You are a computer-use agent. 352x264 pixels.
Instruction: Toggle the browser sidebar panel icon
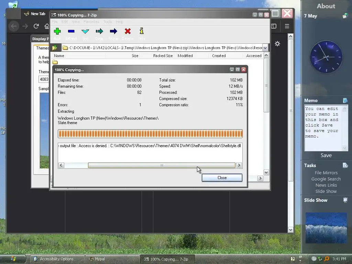click(x=274, y=26)
